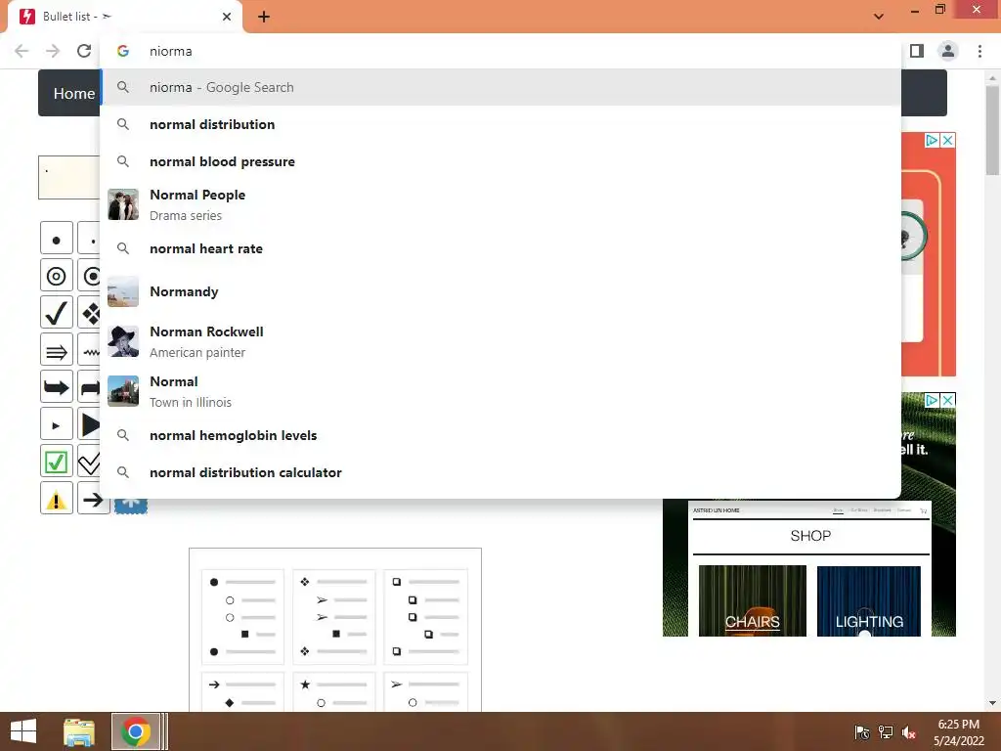Copy the heavy black right arrow symbol
The image size is (1001, 751).
tap(56, 387)
